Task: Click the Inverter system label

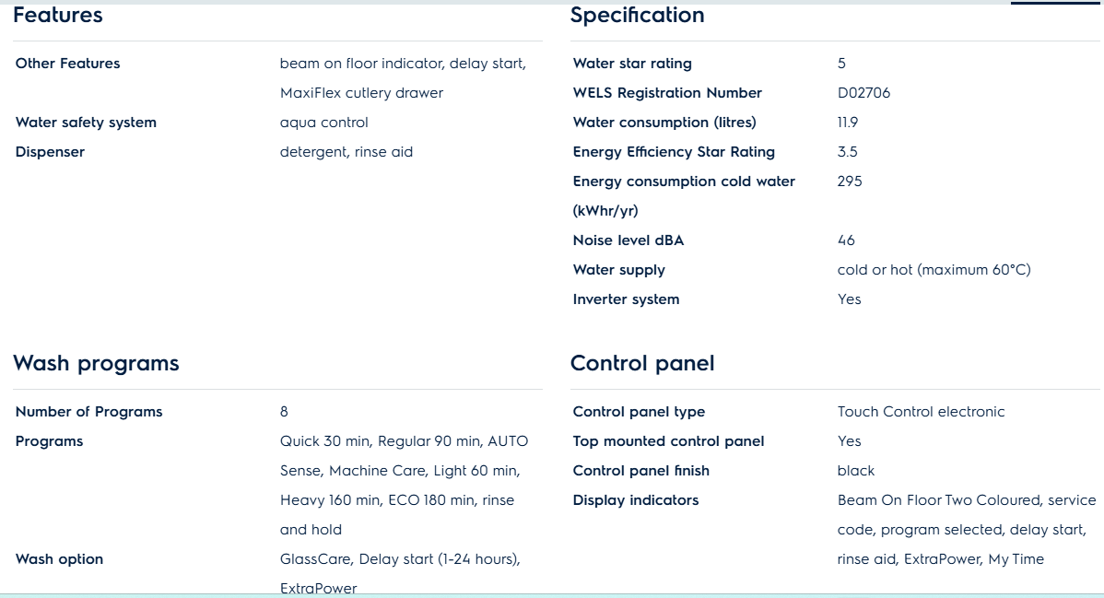Action: tap(626, 299)
